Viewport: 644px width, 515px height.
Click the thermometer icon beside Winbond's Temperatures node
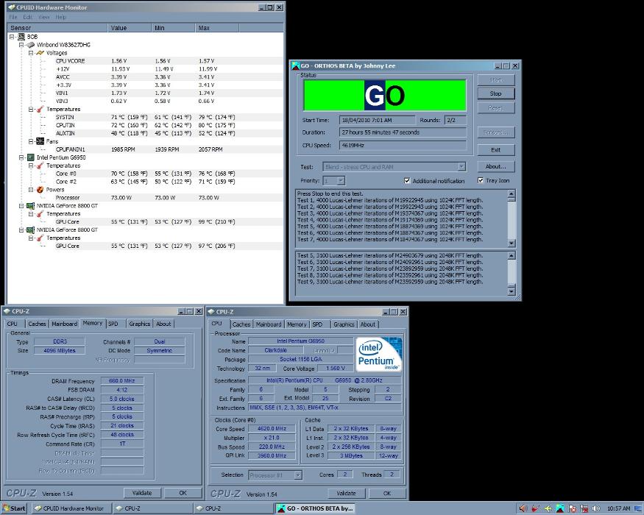40,109
